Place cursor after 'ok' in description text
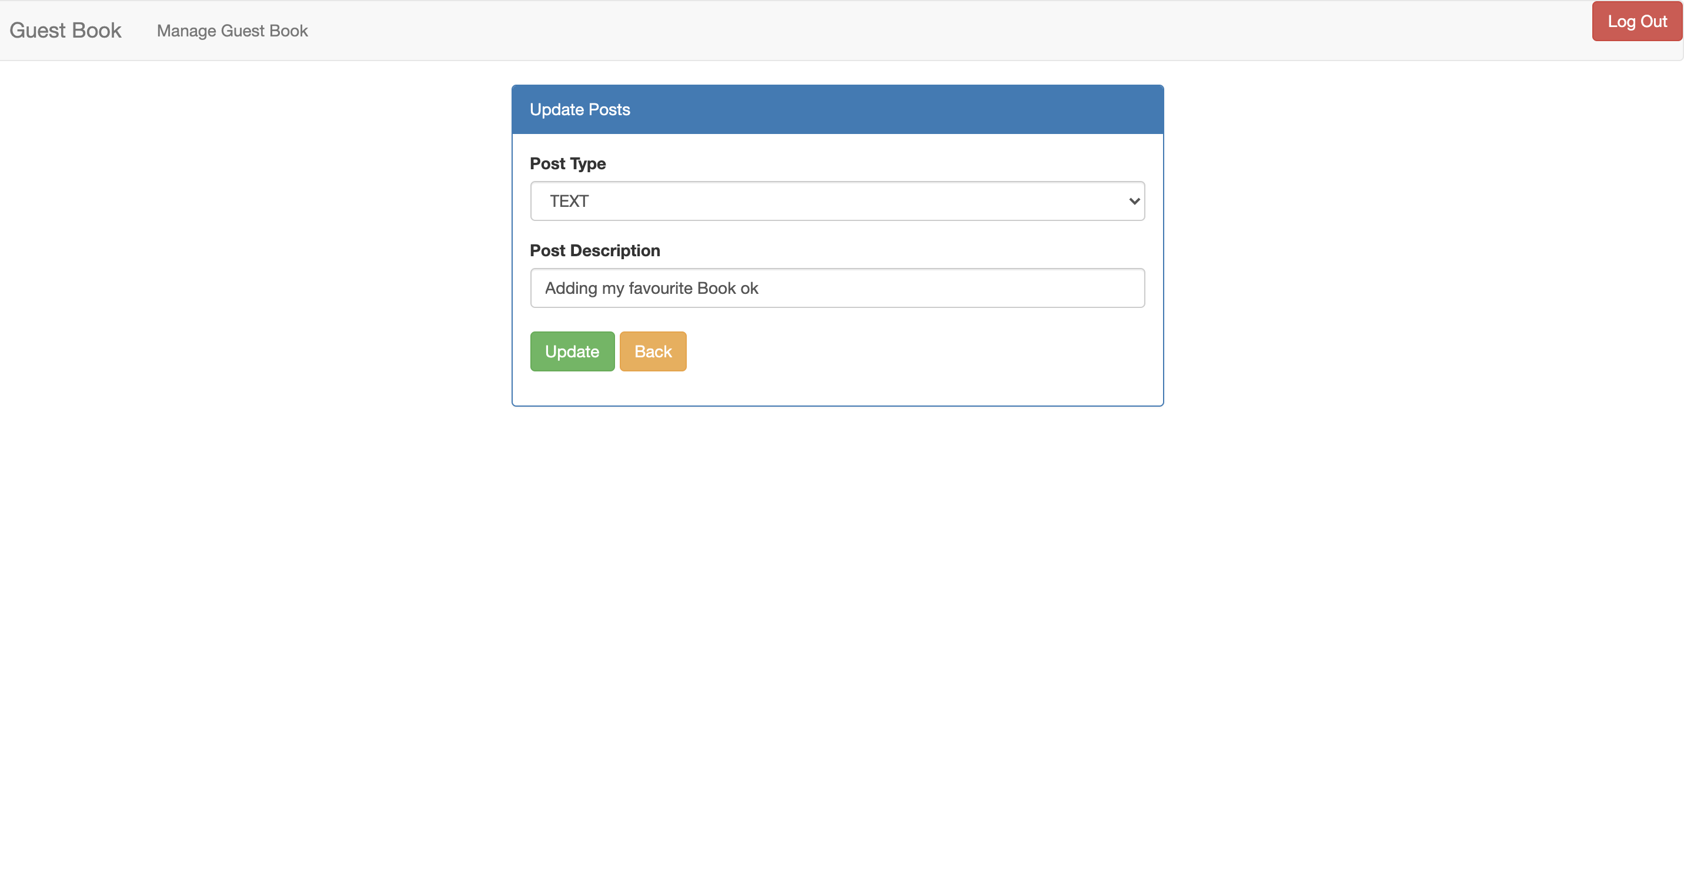This screenshot has width=1684, height=878. pyautogui.click(x=760, y=288)
